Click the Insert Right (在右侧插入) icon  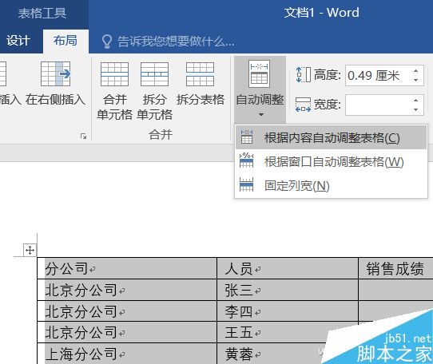coord(55,74)
